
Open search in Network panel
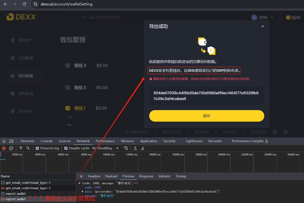[x=28, y=148]
